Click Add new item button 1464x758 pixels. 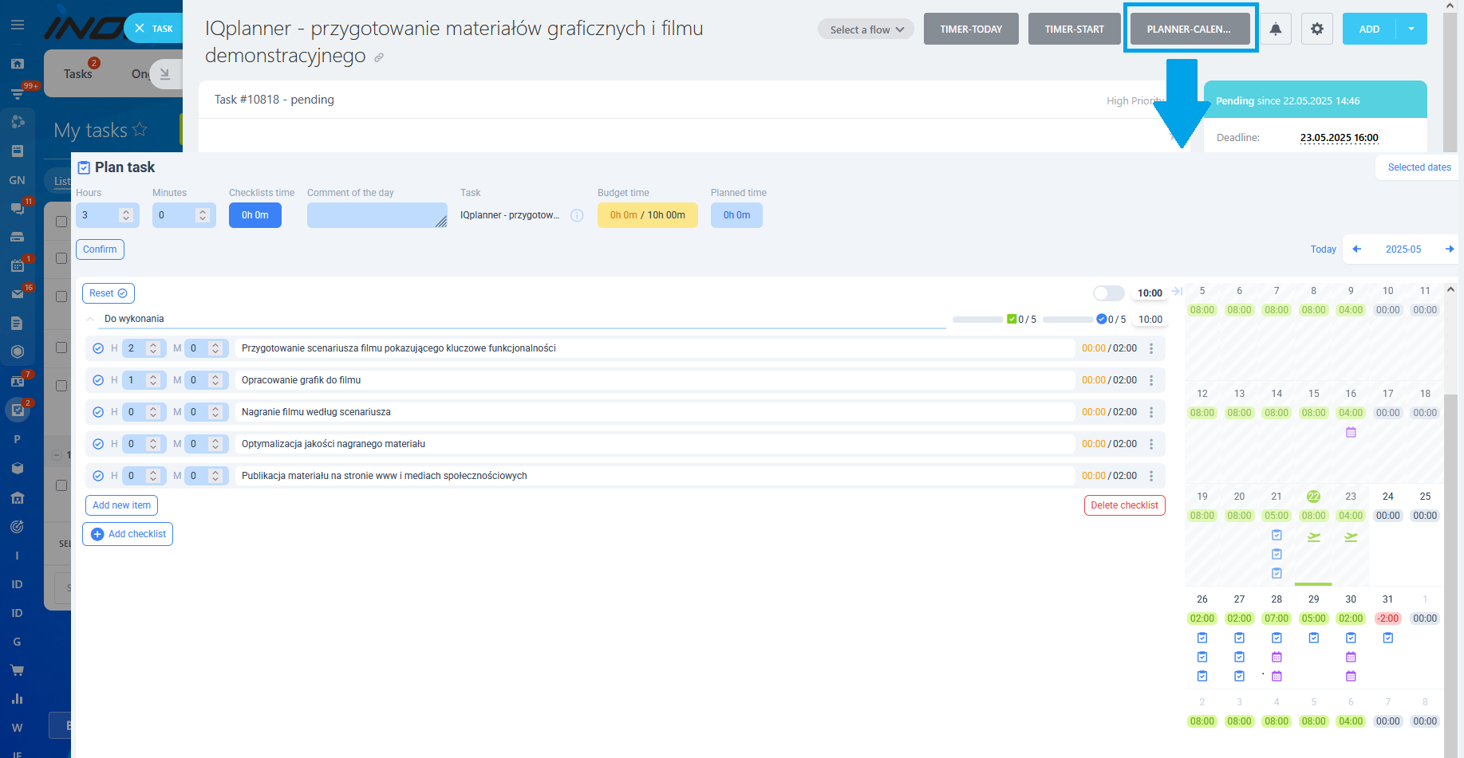coord(121,505)
